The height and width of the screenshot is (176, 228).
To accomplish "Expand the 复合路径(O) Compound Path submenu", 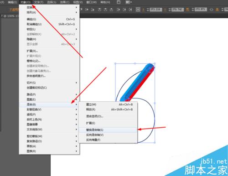I will click(x=49, y=141).
